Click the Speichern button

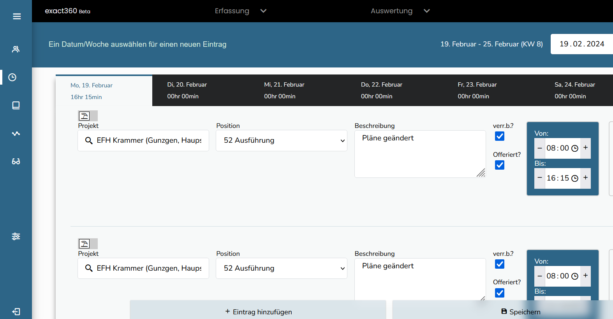520,312
